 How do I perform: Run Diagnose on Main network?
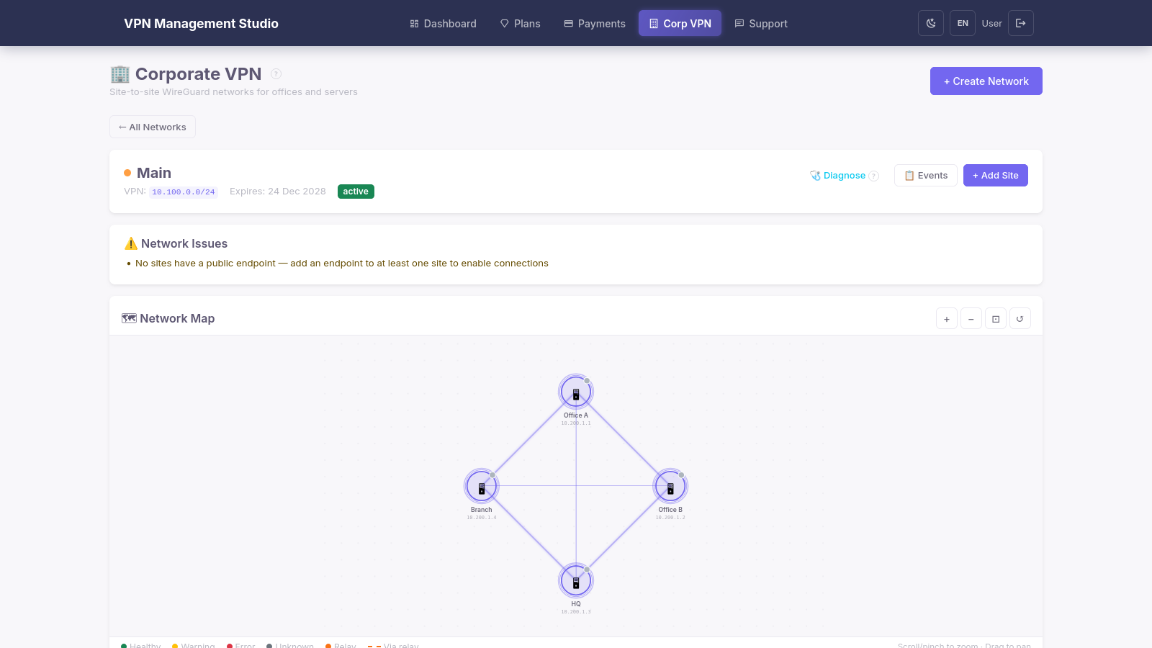[838, 176]
